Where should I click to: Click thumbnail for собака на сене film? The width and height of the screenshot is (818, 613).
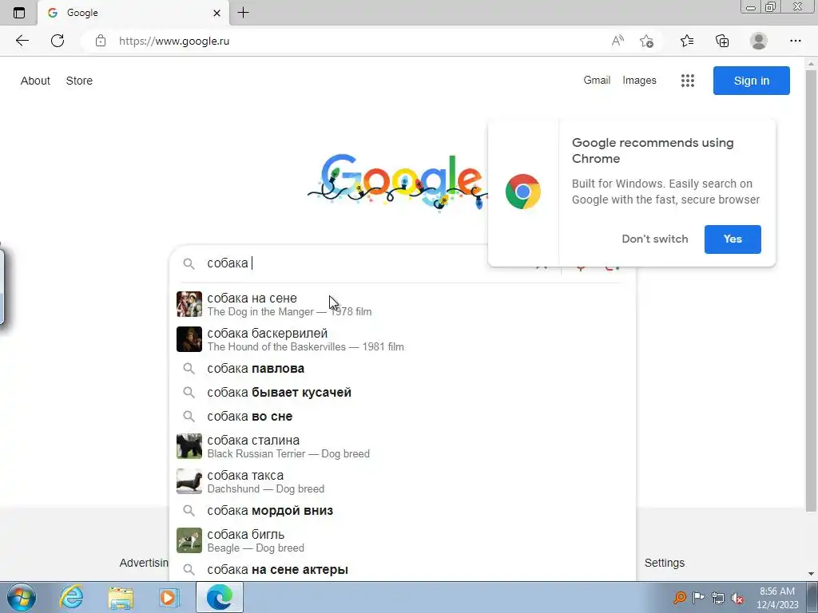[189, 304]
